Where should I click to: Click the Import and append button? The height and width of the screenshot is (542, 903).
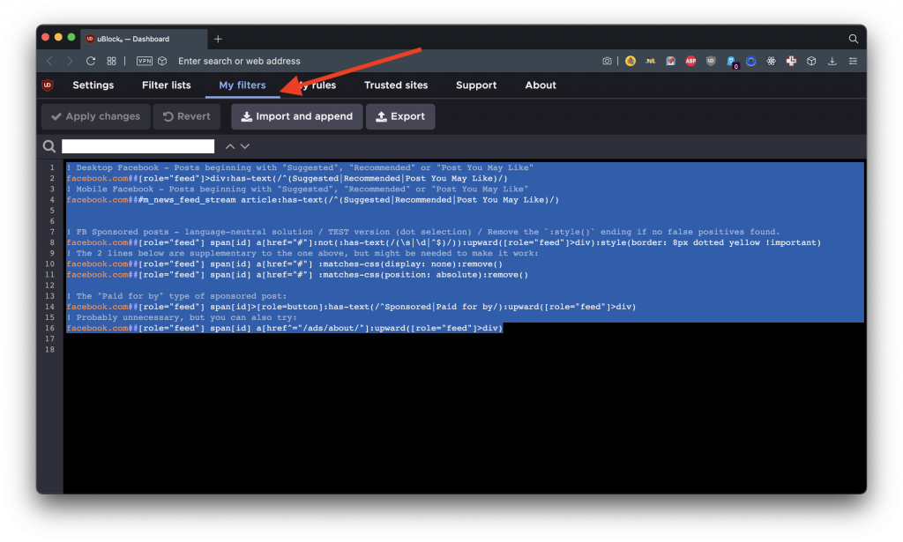click(x=296, y=116)
